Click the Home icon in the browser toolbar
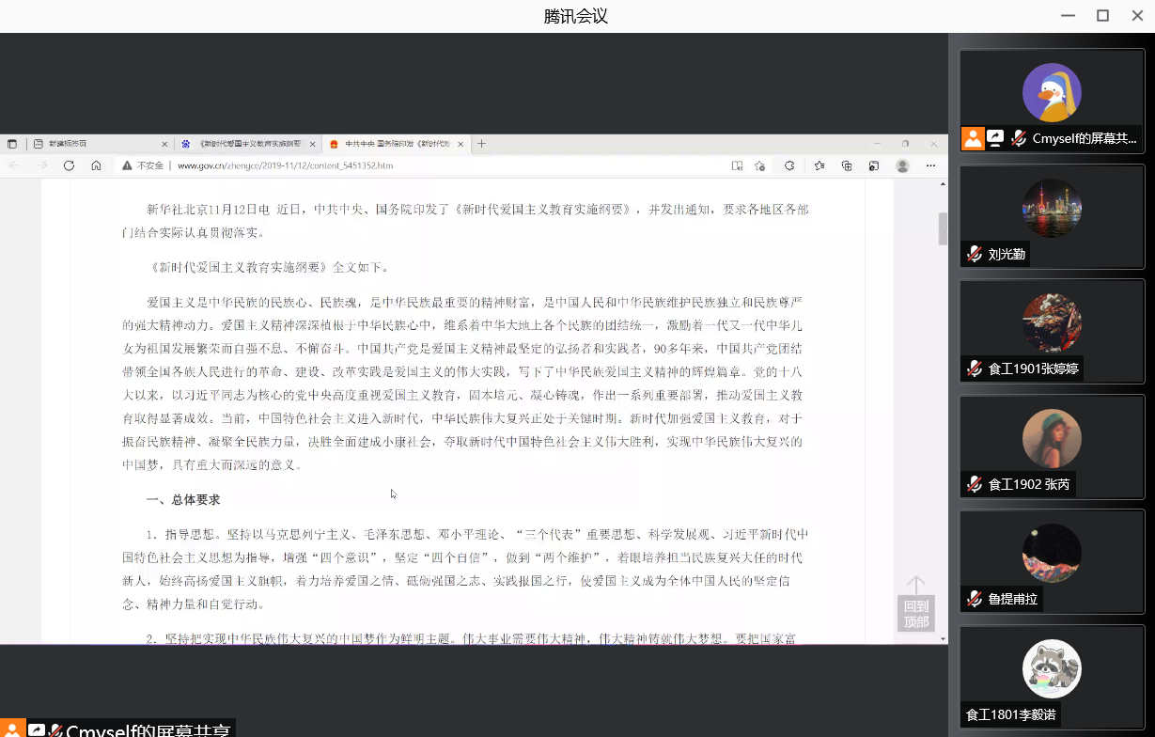 click(x=98, y=165)
